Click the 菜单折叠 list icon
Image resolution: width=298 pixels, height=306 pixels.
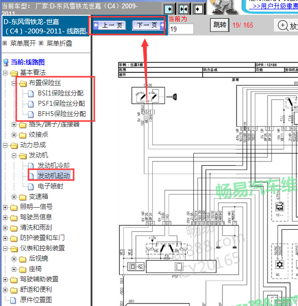41,43
